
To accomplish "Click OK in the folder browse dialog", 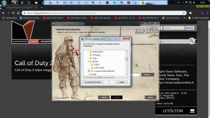I will click(x=109, y=82).
